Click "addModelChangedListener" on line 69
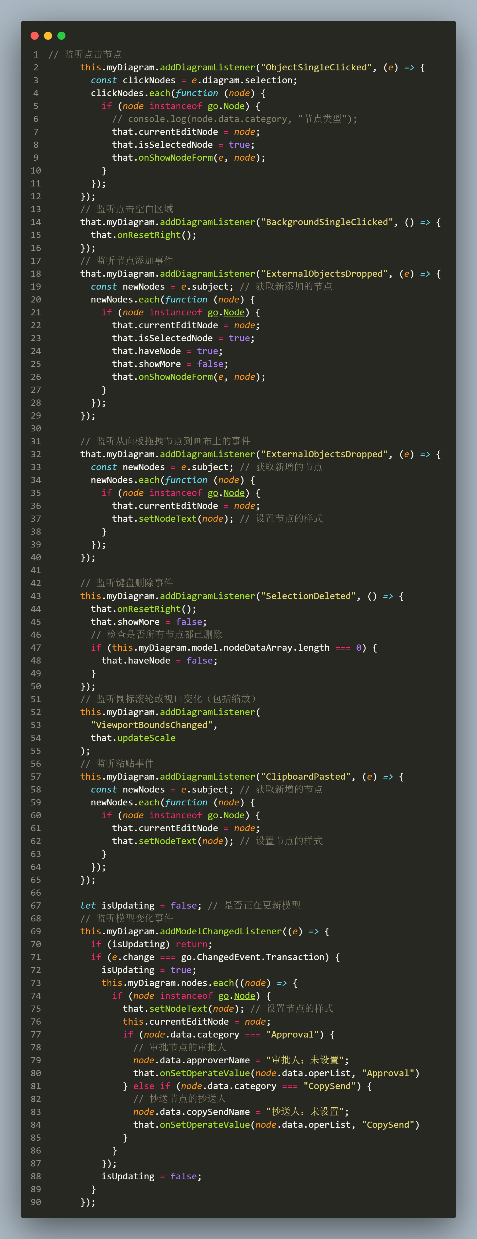Screen dimensions: 477x1239 tap(221, 932)
